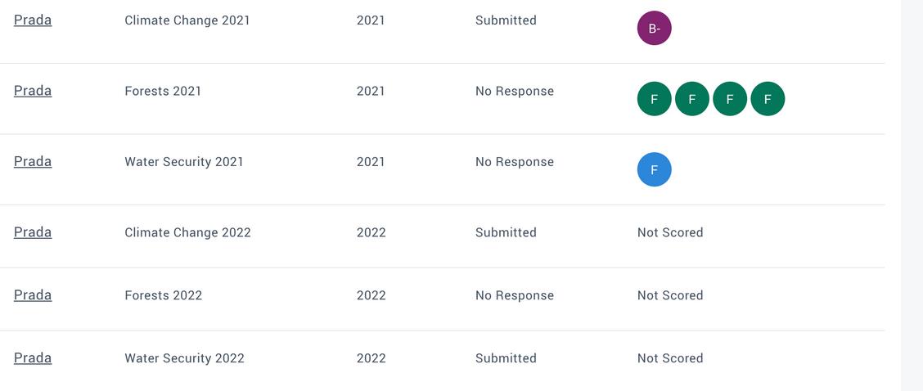Viewport: 923px width, 391px height.
Task: Click Not Scored in Climate Change 2022 row
Action: (670, 232)
